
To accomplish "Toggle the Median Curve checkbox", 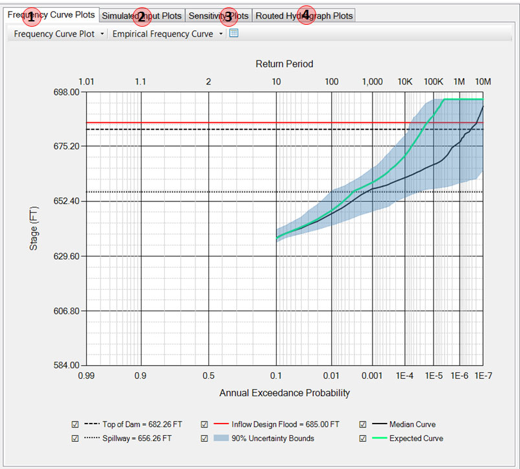I will click(362, 424).
